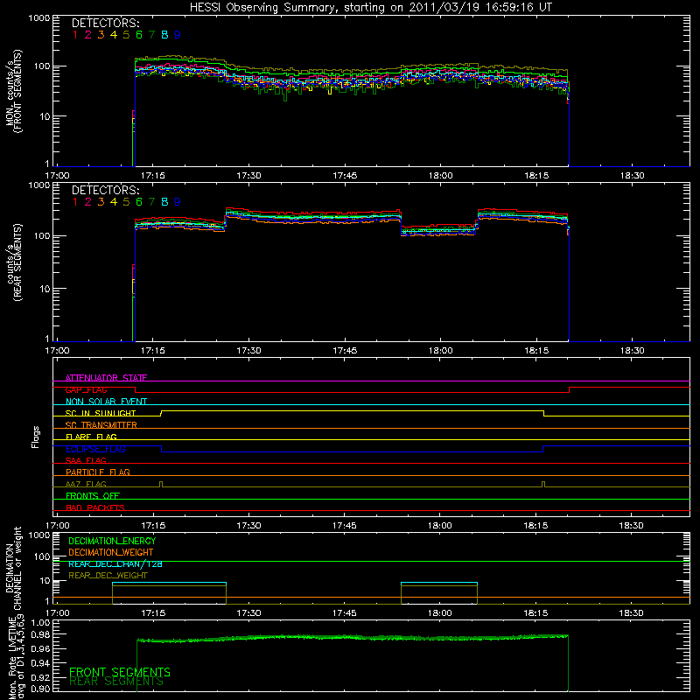The width and height of the screenshot is (700, 700).
Task: Select yellow detector 4 in the front segments legend
Action: (x=114, y=35)
